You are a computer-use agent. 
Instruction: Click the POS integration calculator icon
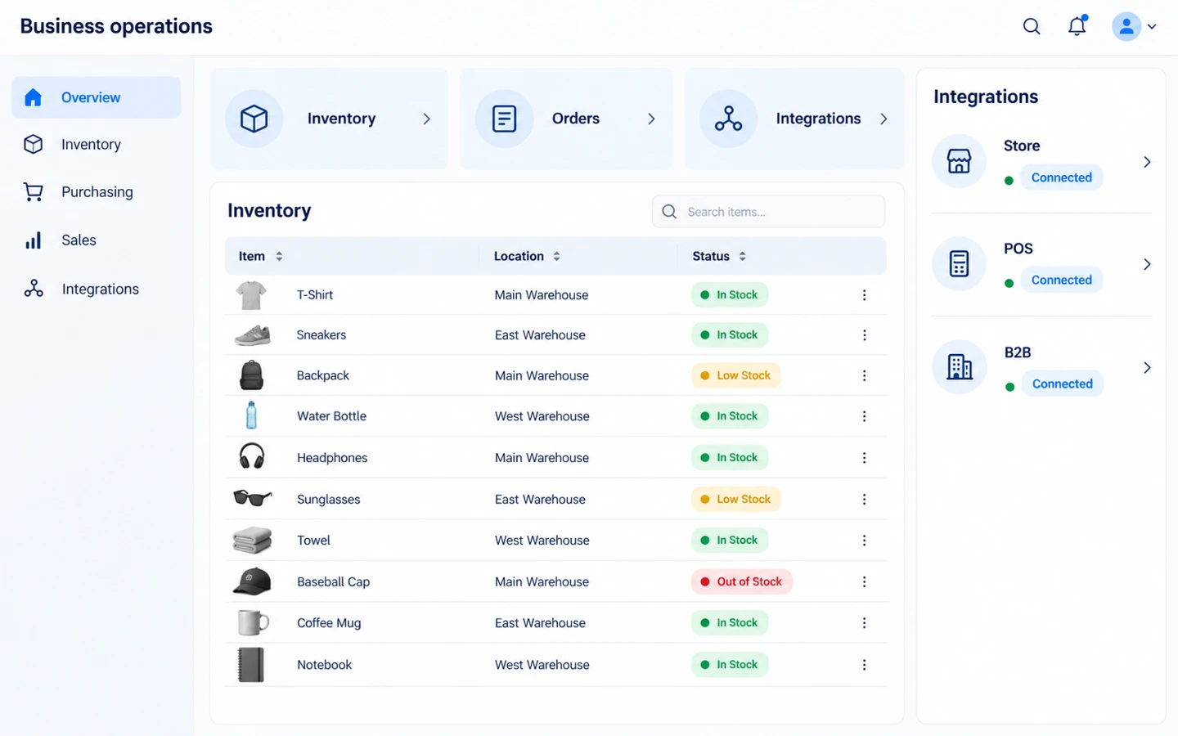pos(959,263)
